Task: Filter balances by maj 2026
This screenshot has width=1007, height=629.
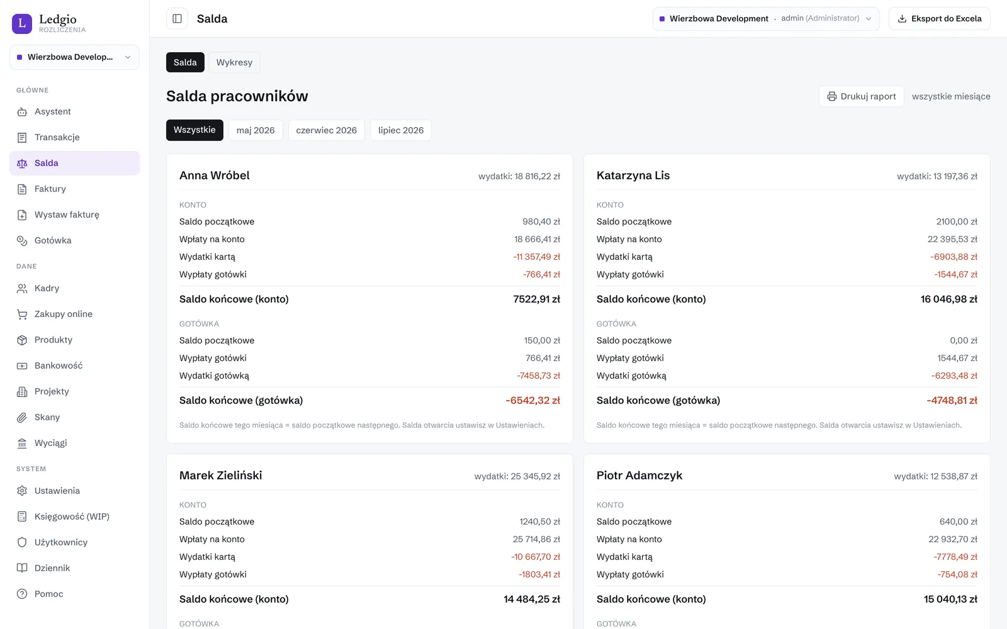Action: [256, 130]
